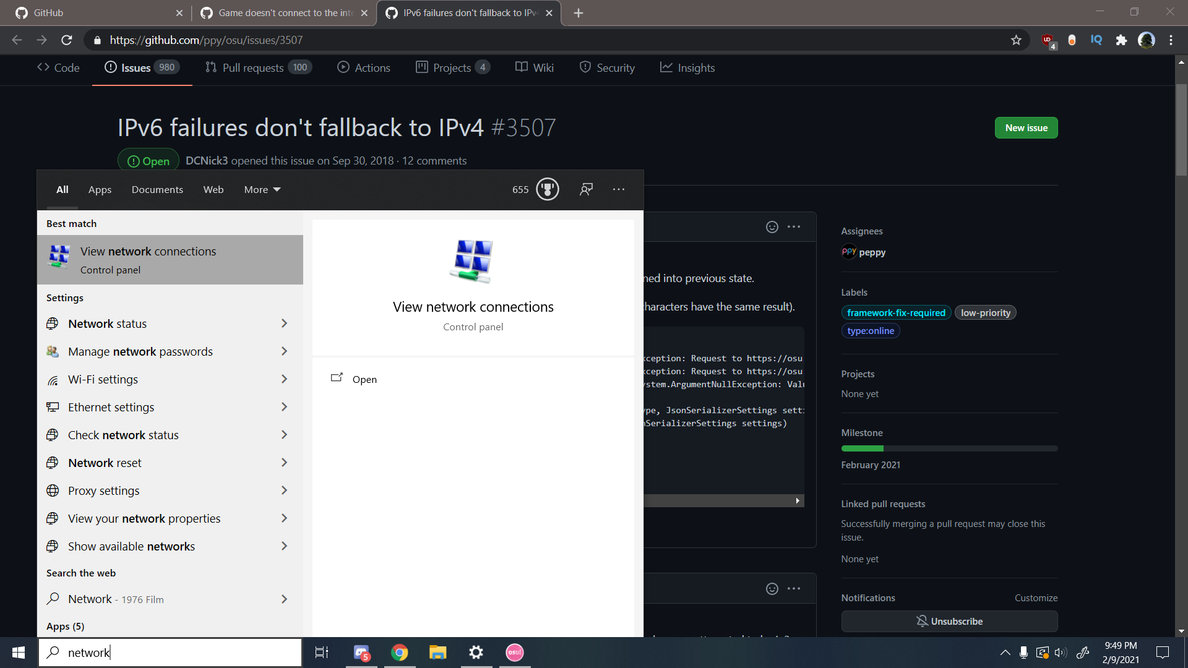Image resolution: width=1188 pixels, height=668 pixels.
Task: Click the Insights graph icon
Action: point(666,67)
